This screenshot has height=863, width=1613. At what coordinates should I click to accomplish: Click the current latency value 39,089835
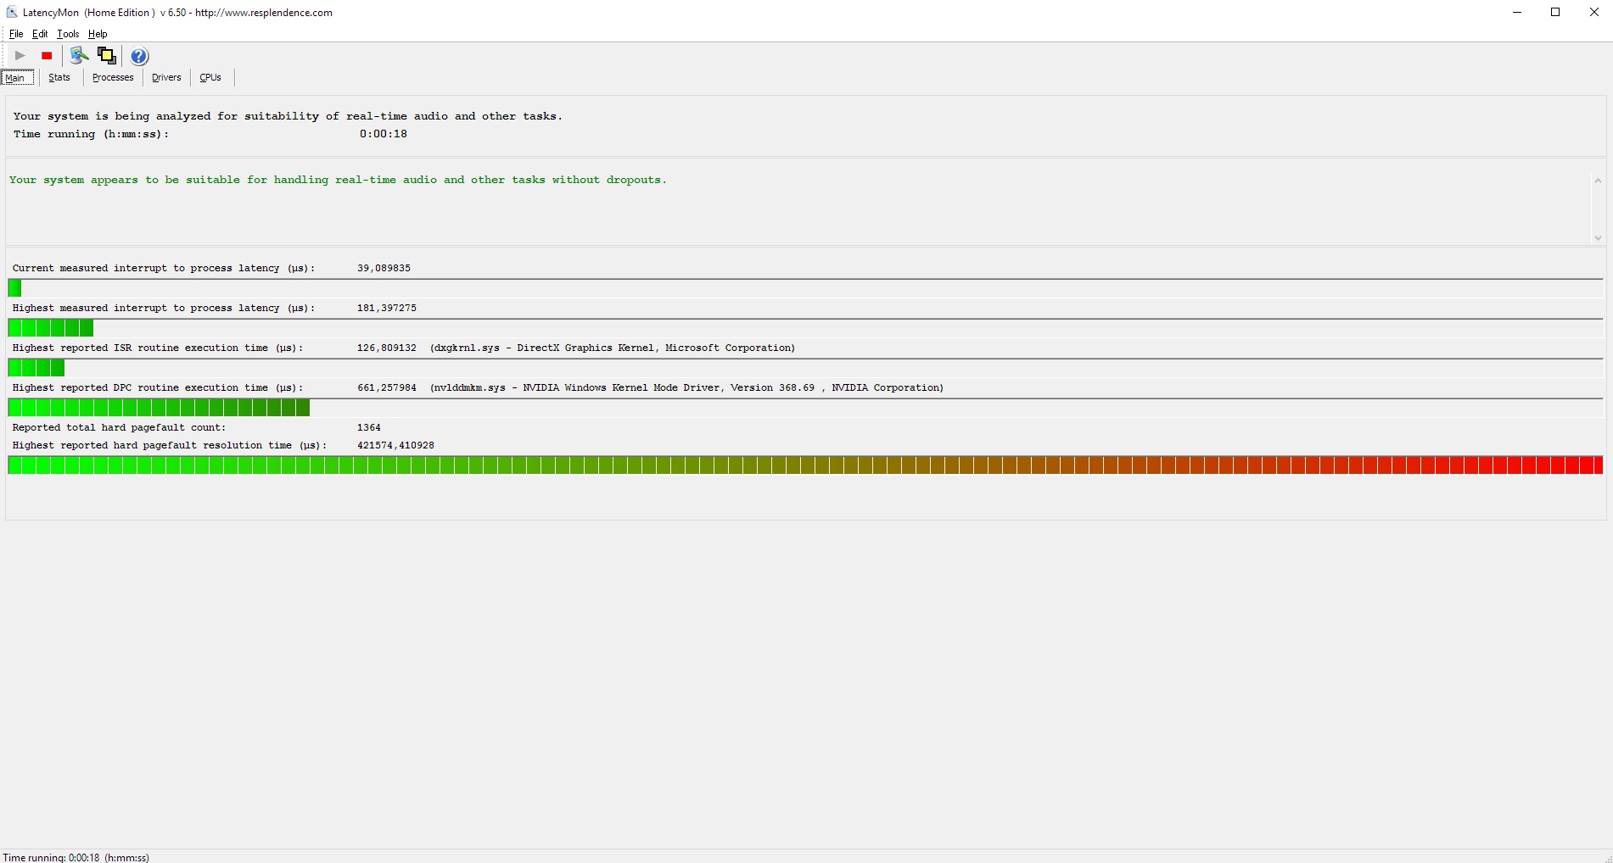(384, 268)
